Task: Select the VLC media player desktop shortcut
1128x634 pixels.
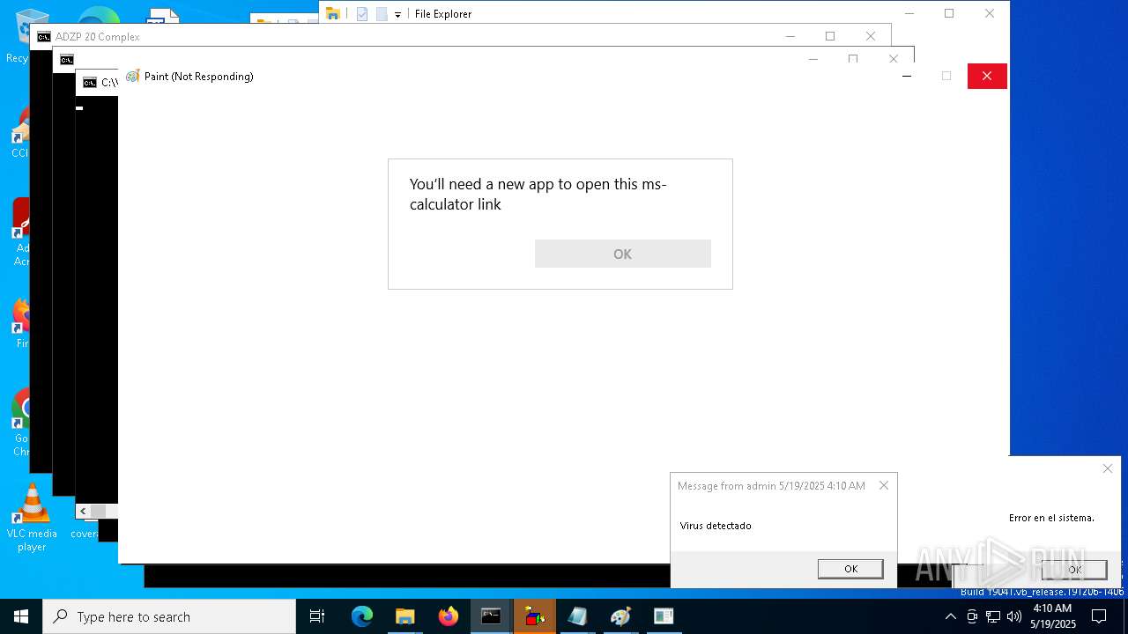Action: [x=32, y=518]
